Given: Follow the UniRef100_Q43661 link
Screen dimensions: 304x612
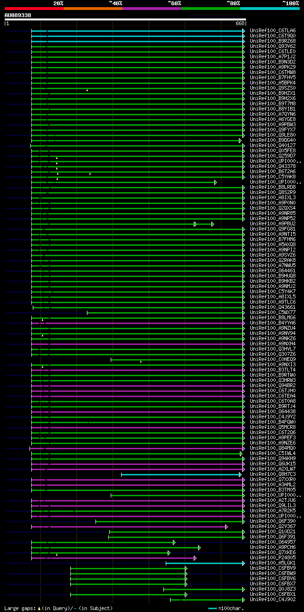Looking at the screenshot, I should (x=273, y=307).
